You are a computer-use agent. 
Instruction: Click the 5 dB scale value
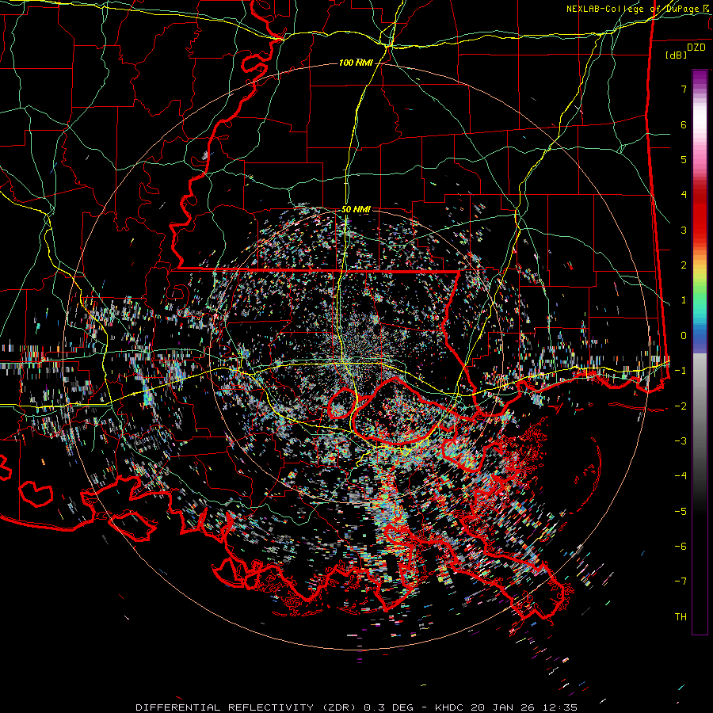684,159
